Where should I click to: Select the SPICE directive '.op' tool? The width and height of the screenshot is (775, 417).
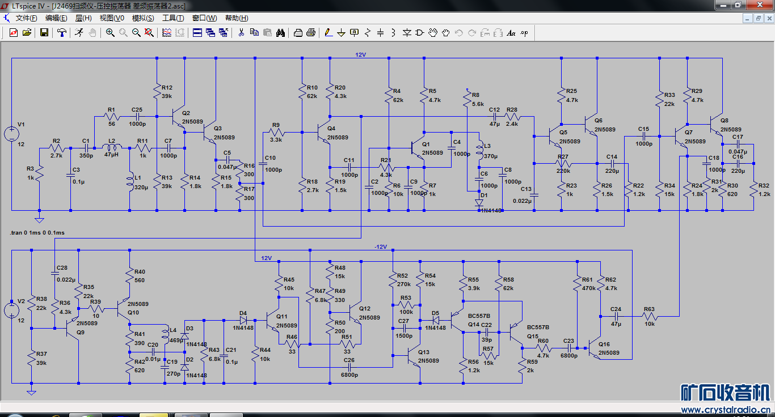524,33
